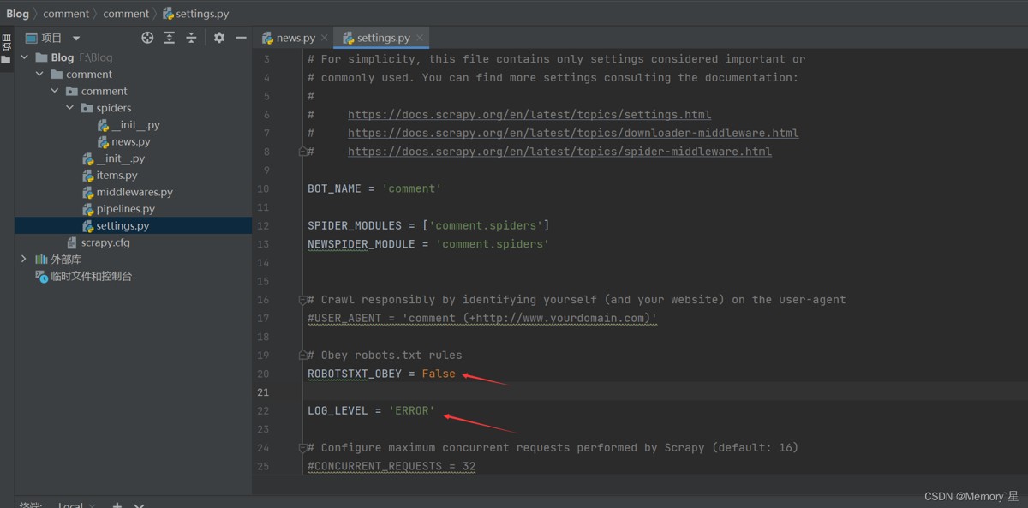Toggle fold marker at line 16 comment
Screen dimensions: 1028x508
[302, 300]
